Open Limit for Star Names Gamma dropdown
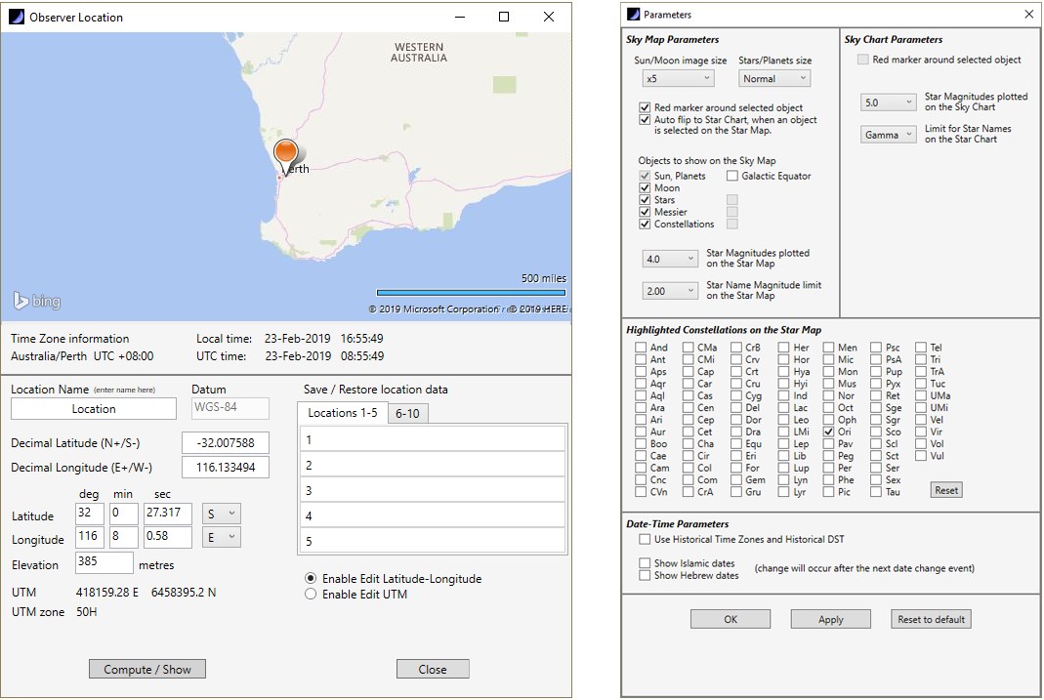 pyautogui.click(x=888, y=134)
